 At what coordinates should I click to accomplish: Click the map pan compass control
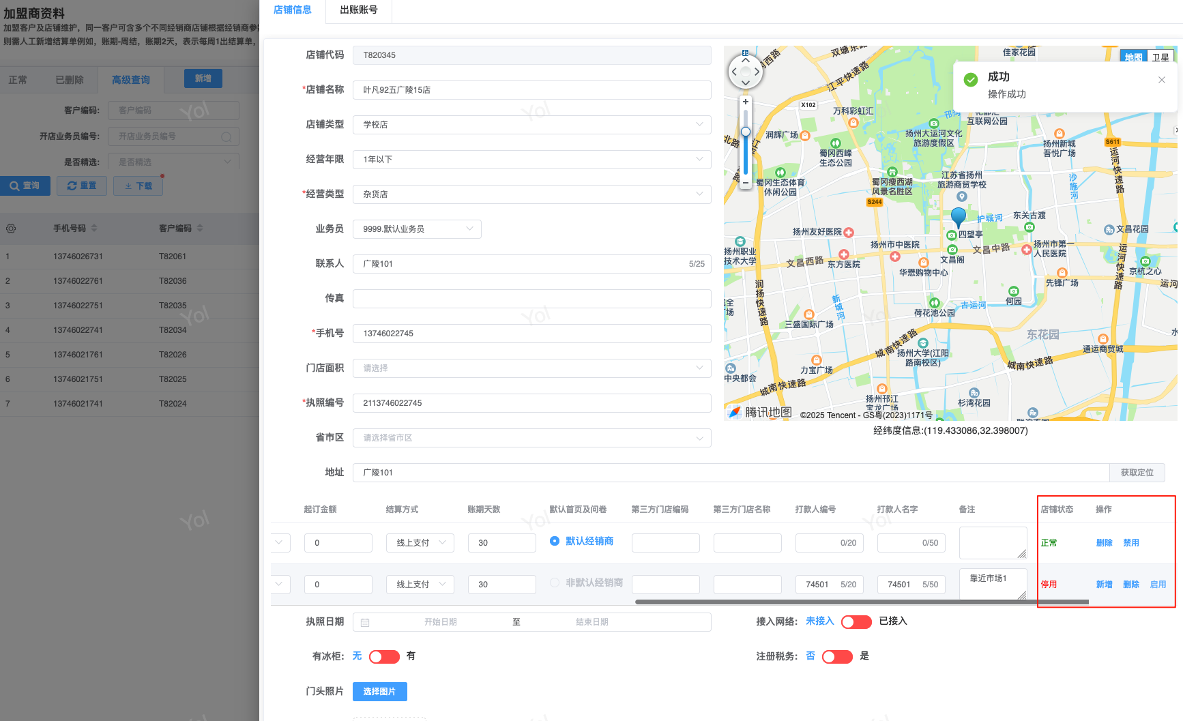(x=745, y=71)
